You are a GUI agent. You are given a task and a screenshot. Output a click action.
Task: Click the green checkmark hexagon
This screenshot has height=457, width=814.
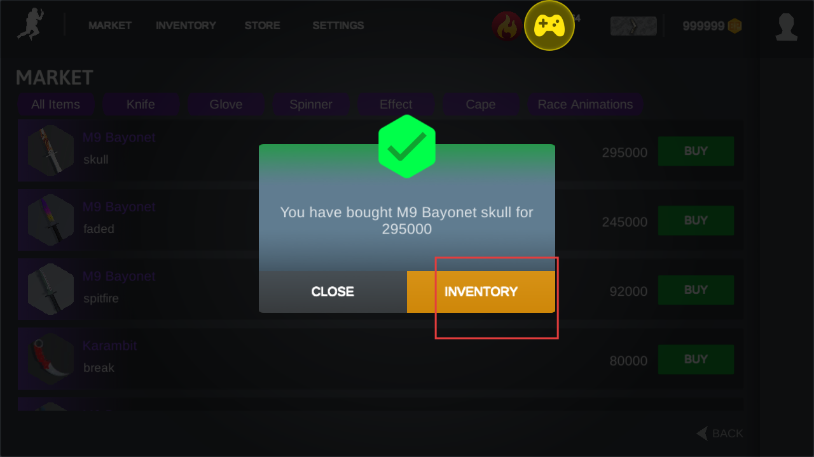407,147
